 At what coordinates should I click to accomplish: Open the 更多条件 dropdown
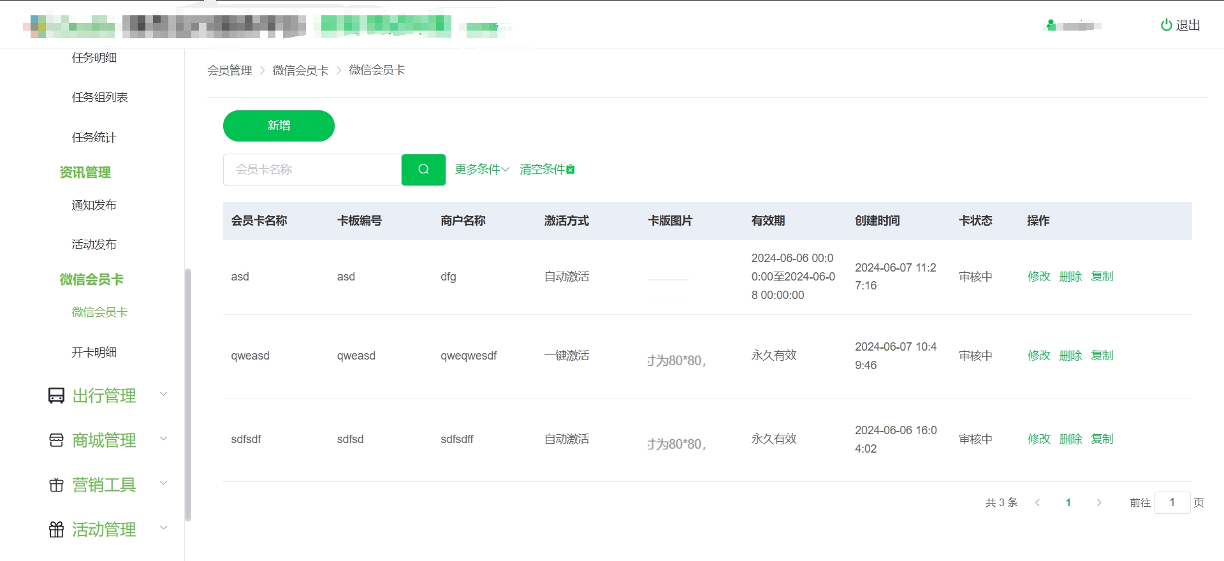pyautogui.click(x=482, y=170)
